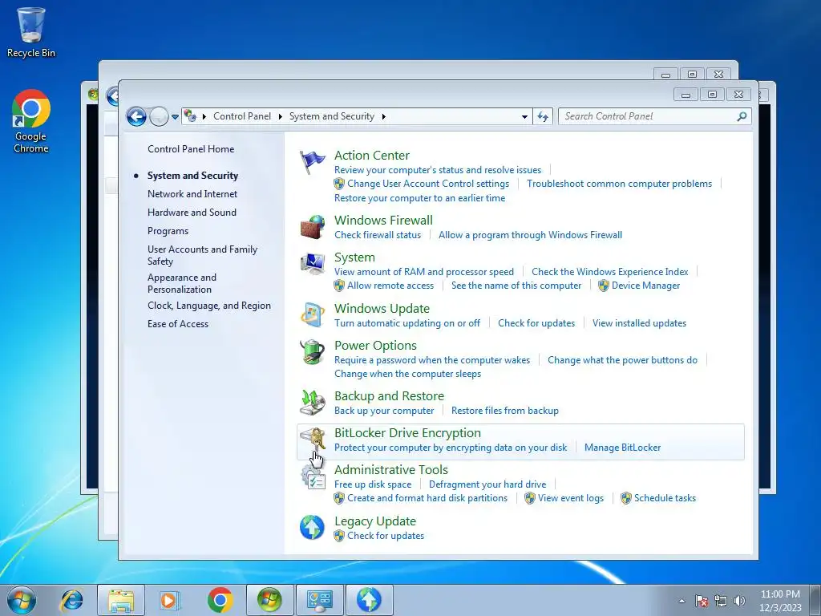The image size is (821, 616).
Task: Click Control Panel in the breadcrumb
Action: point(242,116)
